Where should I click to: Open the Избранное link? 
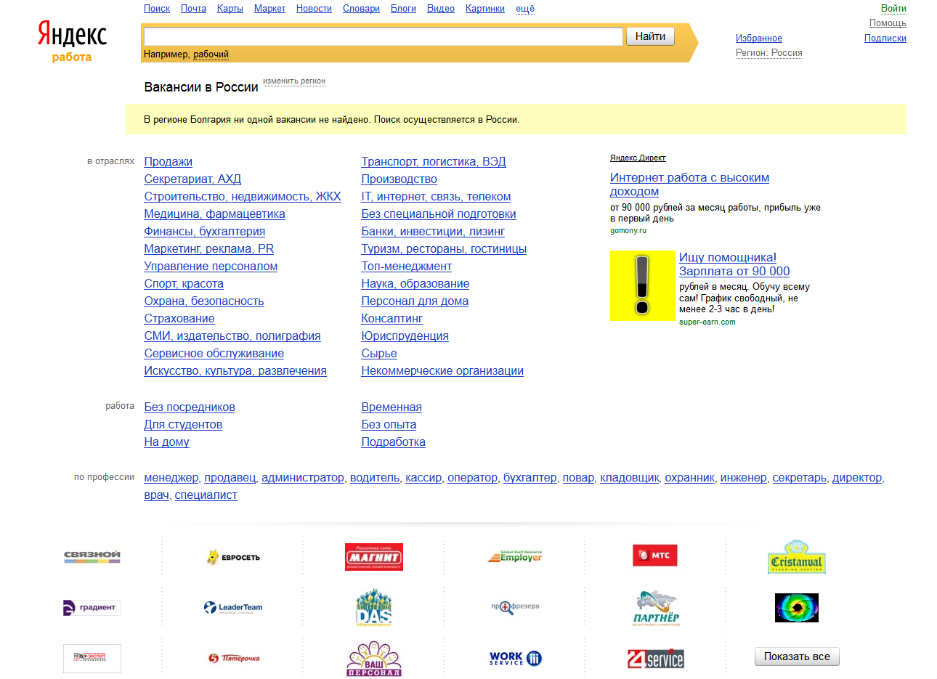(x=759, y=38)
